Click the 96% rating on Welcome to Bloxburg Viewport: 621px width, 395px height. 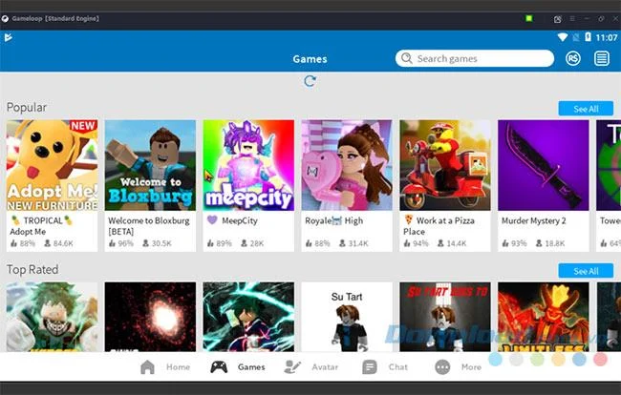tap(125, 243)
